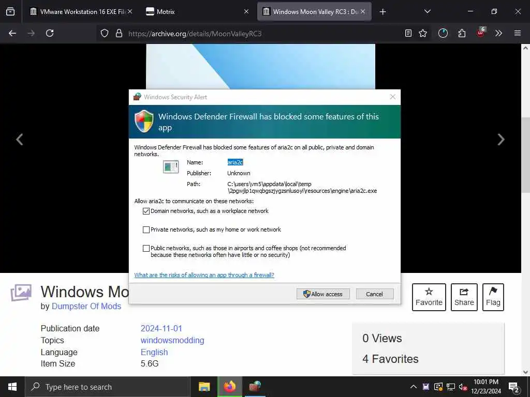This screenshot has height=397, width=530.
Task: Expand the list all tabs dropdown
Action: (x=427, y=11)
